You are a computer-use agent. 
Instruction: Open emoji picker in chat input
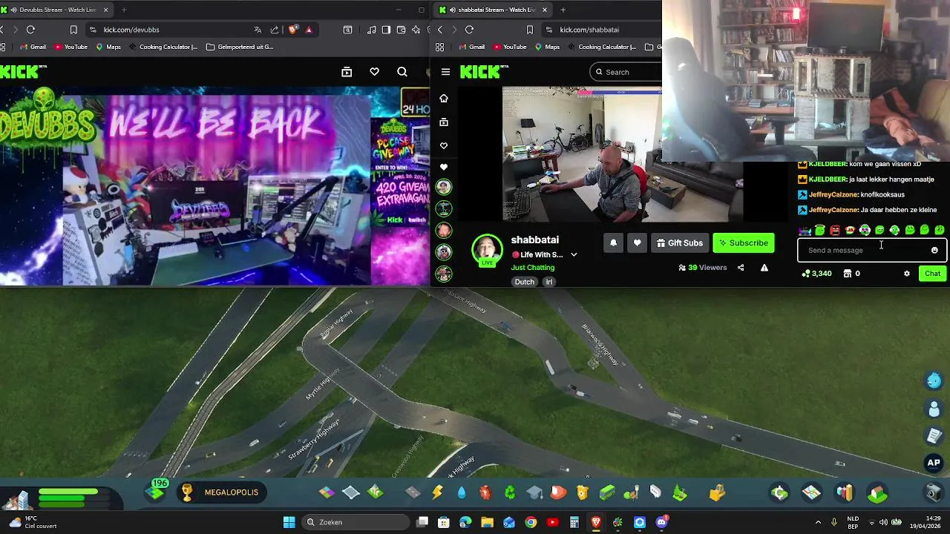tap(934, 250)
